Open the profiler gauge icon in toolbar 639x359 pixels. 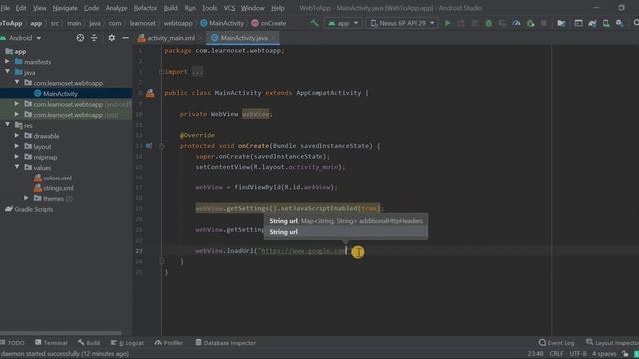(516, 23)
